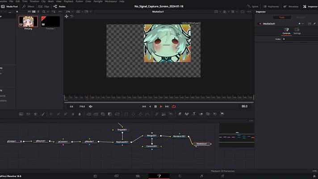This screenshot has height=179, width=318.
Task: Play forward with red play button
Action: pos(161,107)
